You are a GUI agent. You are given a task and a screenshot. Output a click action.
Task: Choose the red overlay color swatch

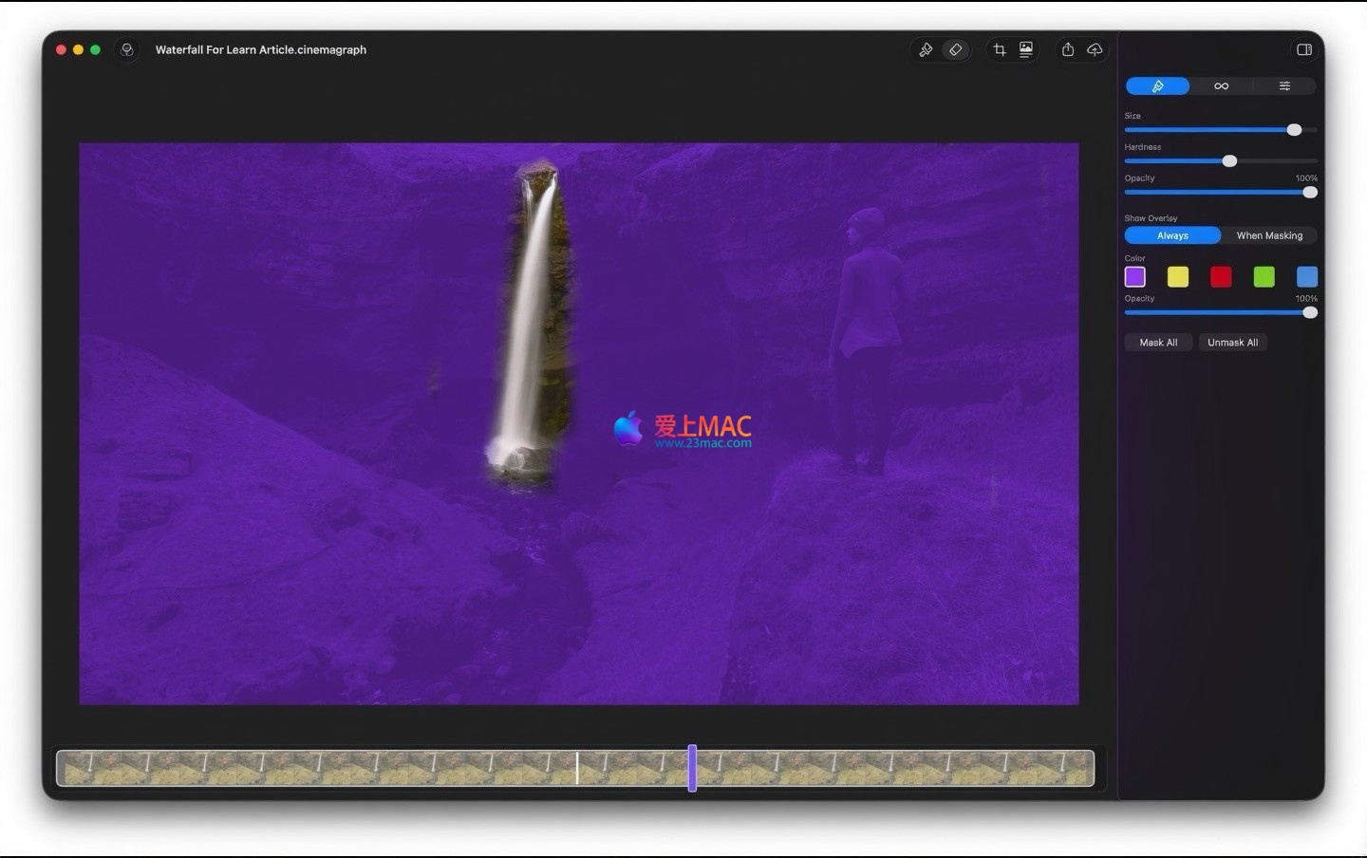(1221, 276)
